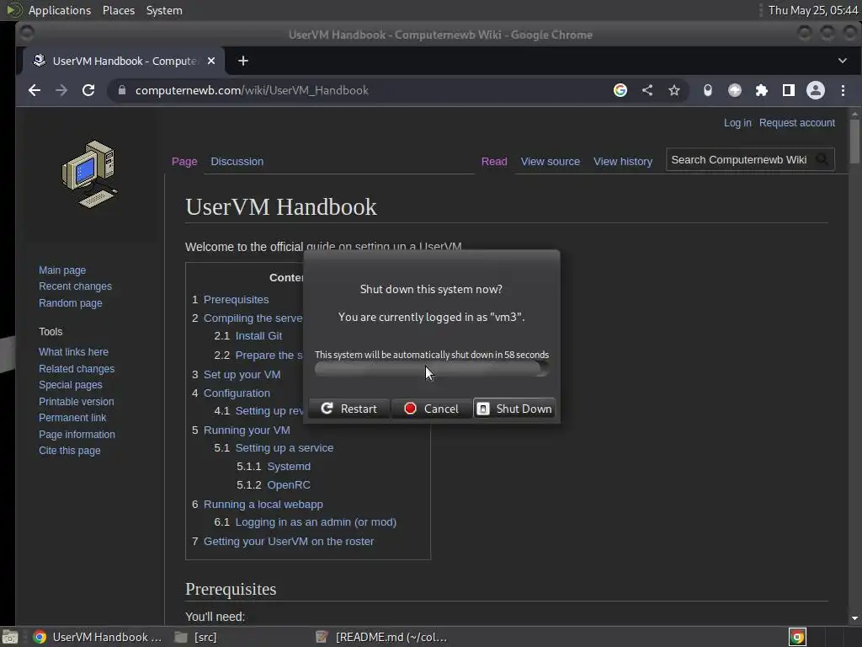Close the UserVM Handbook tab
The width and height of the screenshot is (862, 647).
click(x=211, y=61)
